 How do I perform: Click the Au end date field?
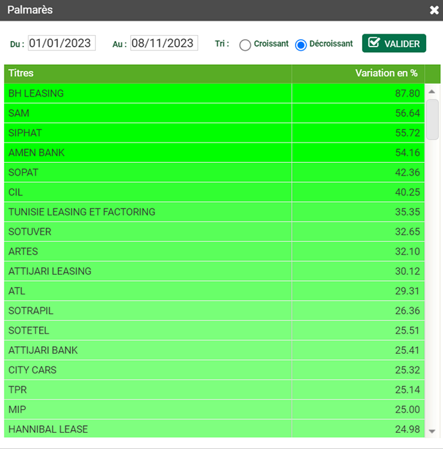click(x=164, y=43)
